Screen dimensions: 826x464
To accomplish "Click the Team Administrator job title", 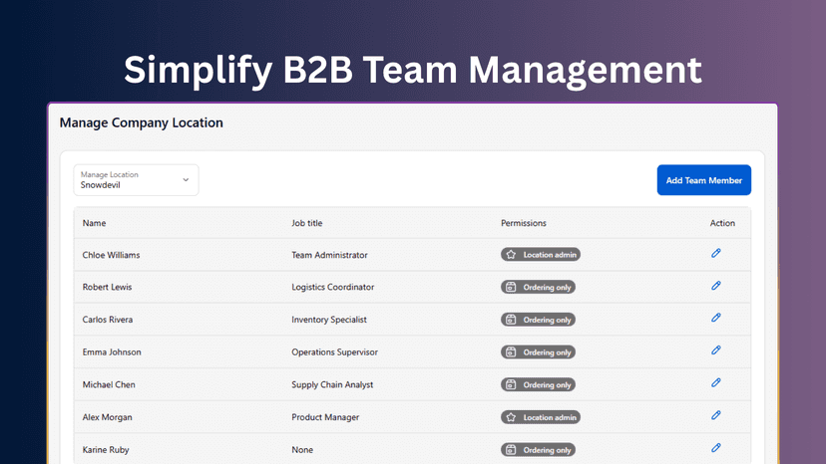I will [x=330, y=255].
